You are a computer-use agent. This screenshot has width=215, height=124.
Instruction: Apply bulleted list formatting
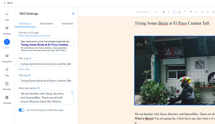click(207, 12)
